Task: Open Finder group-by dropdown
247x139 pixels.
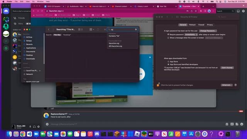Action: tap(92, 29)
